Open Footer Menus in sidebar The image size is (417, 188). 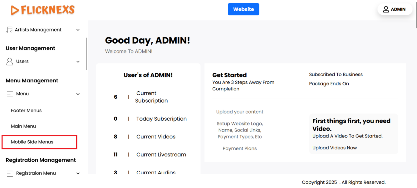(26, 110)
